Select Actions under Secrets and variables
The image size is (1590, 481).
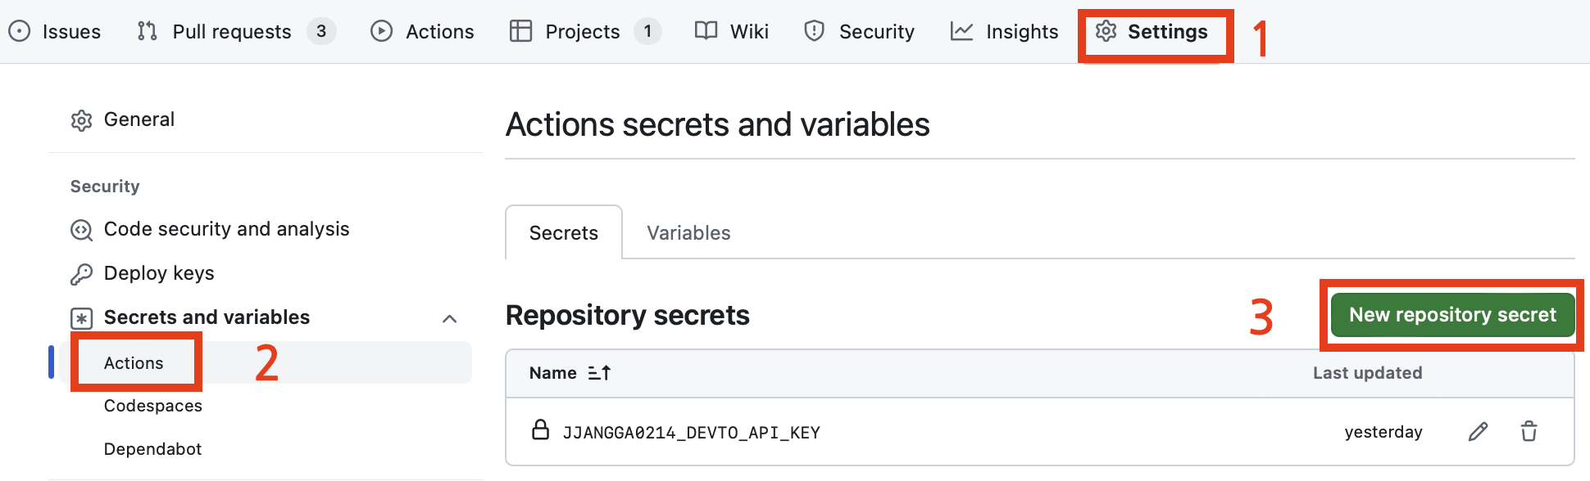click(134, 363)
